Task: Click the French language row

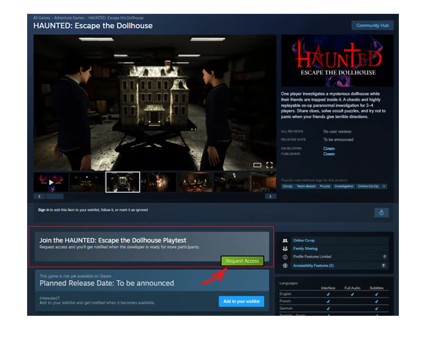Action: click(x=334, y=301)
